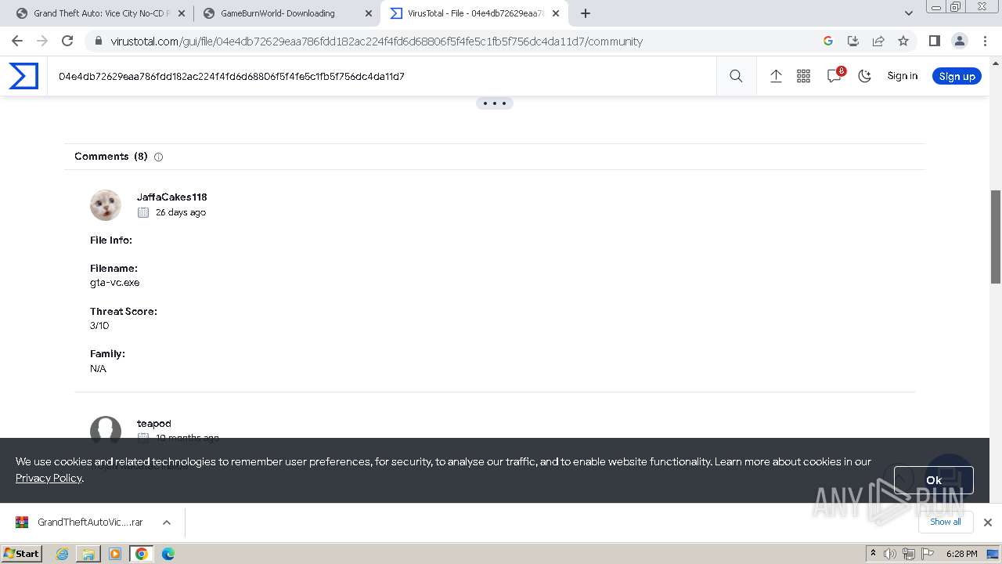Click the address bar URL
This screenshot has height=564, width=1002.
377,42
